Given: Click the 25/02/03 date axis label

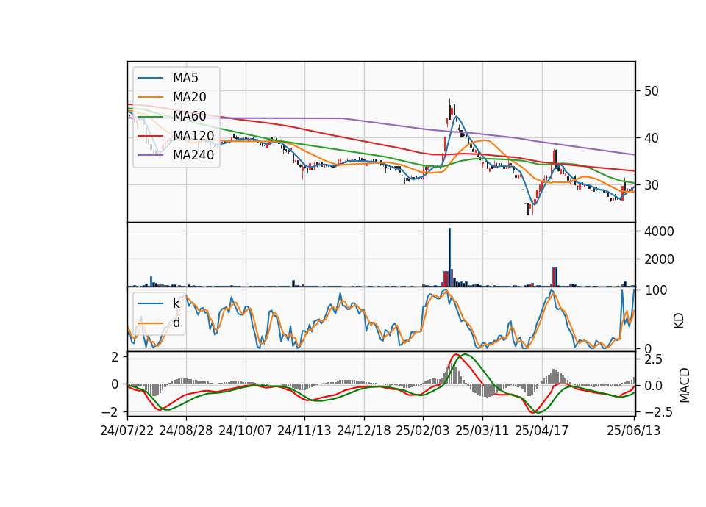Looking at the screenshot, I should 423,431.
